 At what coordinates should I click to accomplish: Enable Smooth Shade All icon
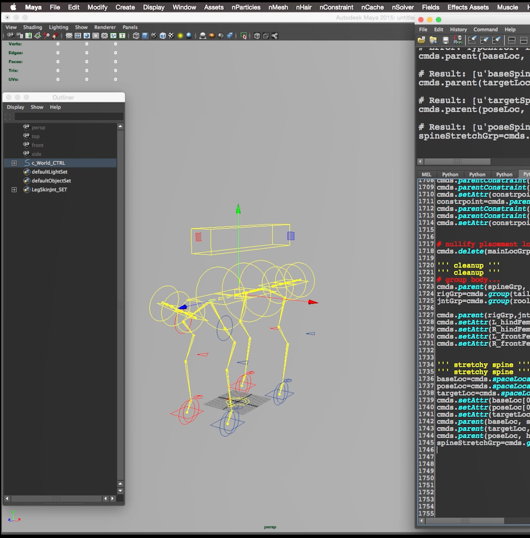coord(145,35)
